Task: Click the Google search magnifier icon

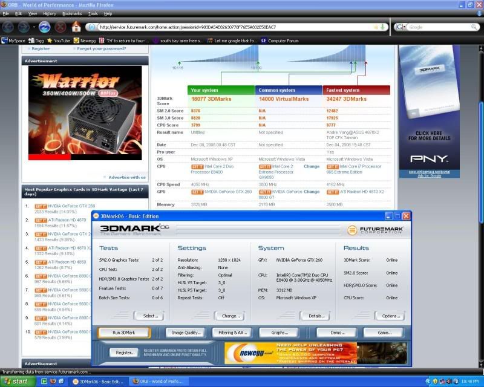Action: pos(474,27)
